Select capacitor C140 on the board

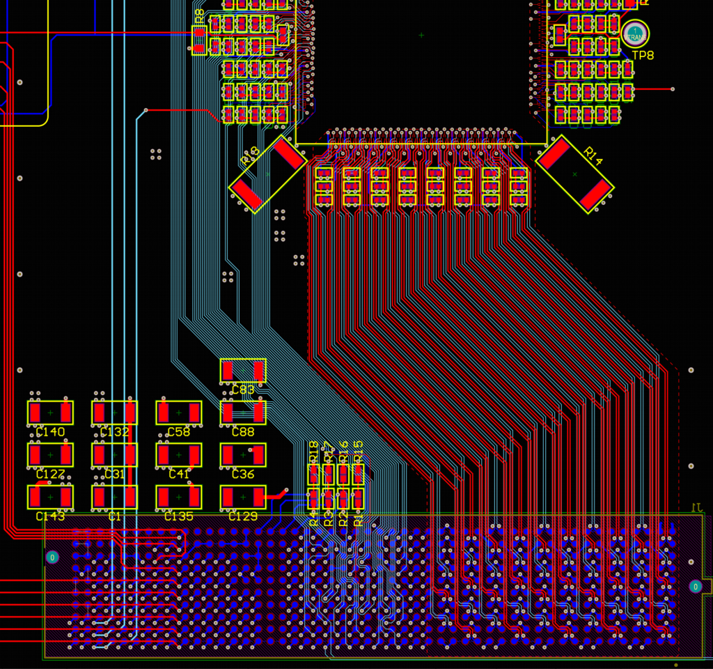(x=50, y=413)
